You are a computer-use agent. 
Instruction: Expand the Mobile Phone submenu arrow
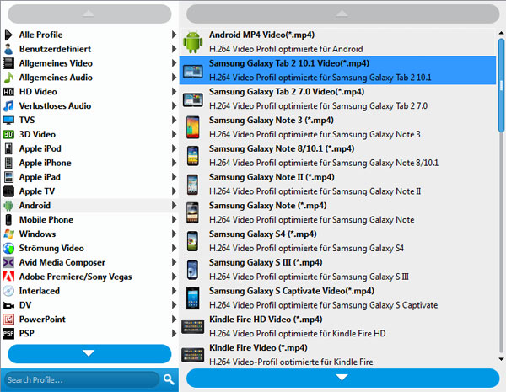point(174,220)
